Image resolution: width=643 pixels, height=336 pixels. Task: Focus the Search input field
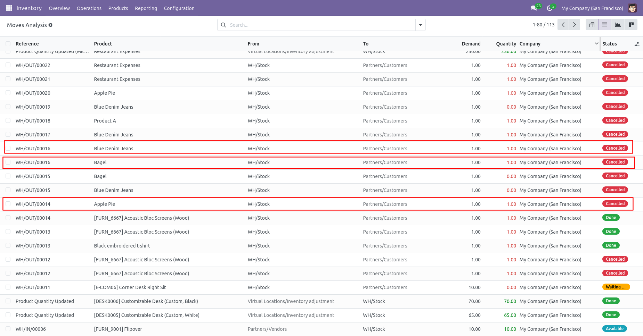click(321, 25)
